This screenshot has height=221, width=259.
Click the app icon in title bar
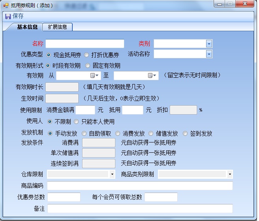point(6,6)
